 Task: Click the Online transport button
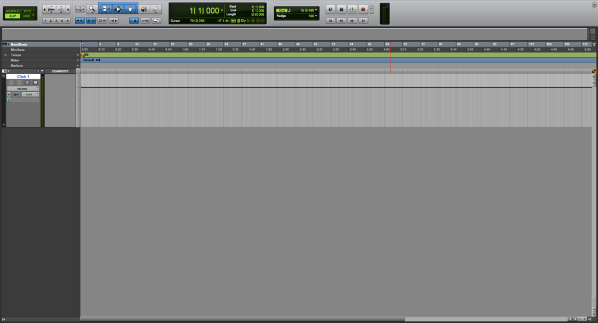click(331, 9)
